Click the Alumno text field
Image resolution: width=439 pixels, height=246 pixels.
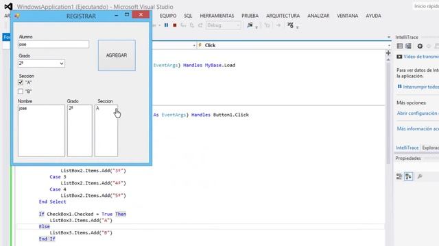point(54,44)
